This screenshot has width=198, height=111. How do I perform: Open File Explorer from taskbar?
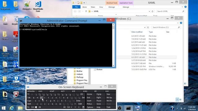coord(20,108)
